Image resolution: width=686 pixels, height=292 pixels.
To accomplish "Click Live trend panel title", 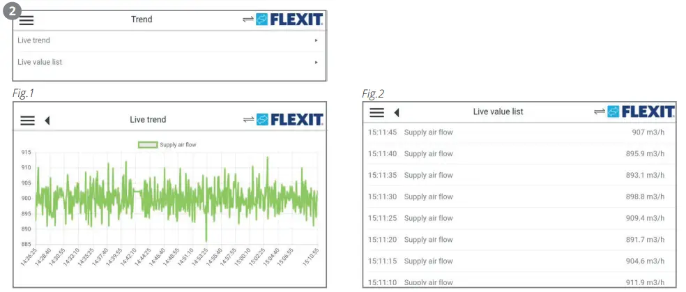I will pos(148,119).
